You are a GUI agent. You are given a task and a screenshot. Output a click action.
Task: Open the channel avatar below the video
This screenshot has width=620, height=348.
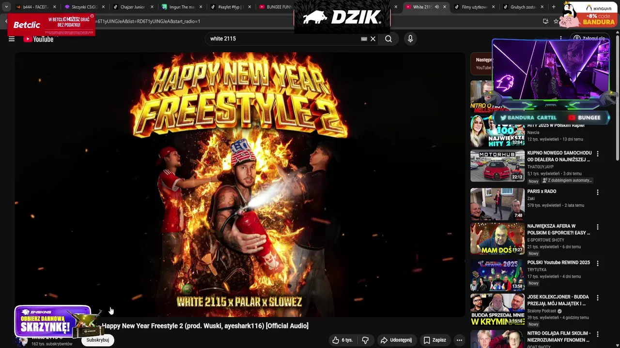21,340
